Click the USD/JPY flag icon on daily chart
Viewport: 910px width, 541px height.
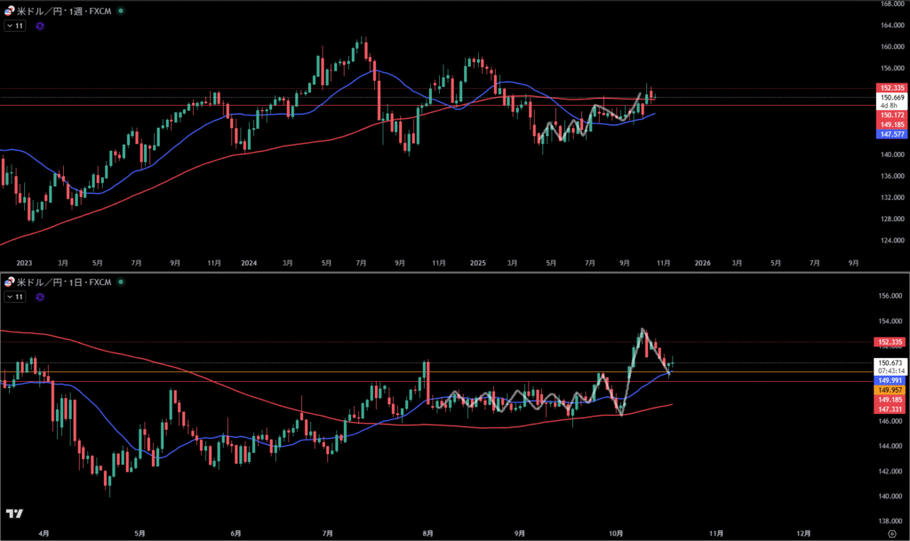click(9, 282)
